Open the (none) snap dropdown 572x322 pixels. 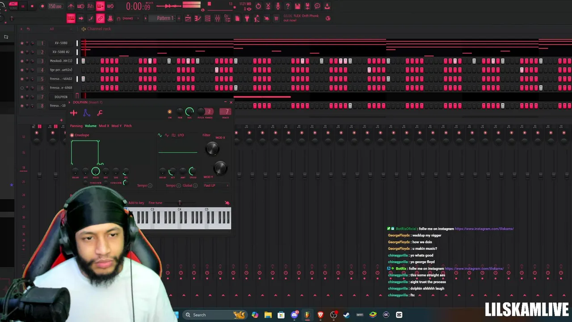click(128, 18)
